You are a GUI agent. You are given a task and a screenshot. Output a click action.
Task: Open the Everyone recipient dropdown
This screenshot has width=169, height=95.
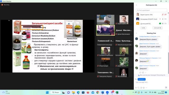[x=142, y=79]
